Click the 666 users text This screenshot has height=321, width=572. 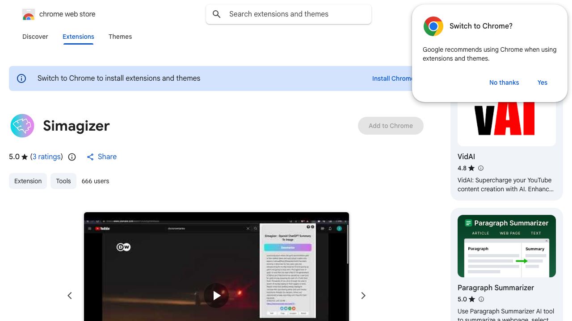point(95,181)
